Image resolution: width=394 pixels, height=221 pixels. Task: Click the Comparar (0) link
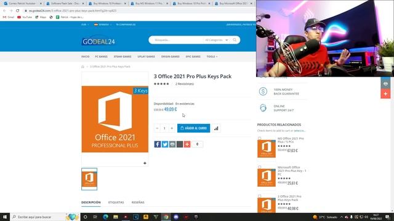126,25
